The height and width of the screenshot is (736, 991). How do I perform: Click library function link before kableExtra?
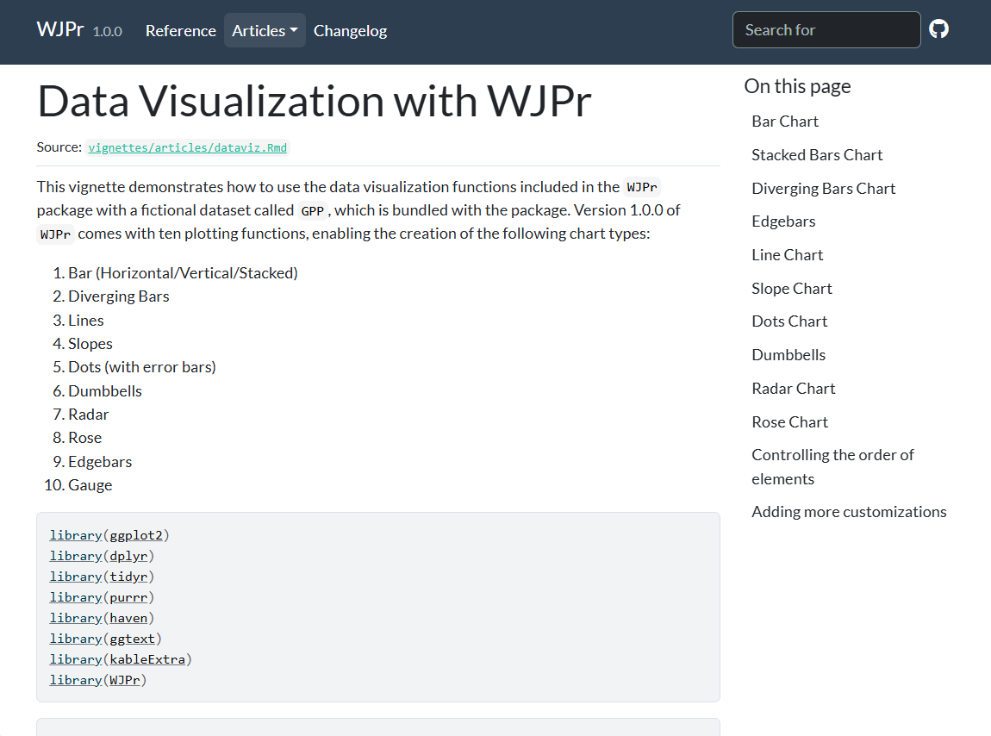tap(76, 659)
